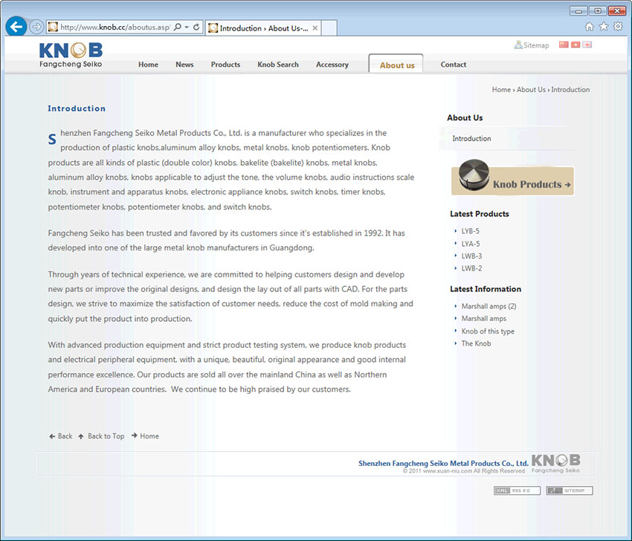Screen dimensions: 632x541
Task: Open favorites via the star icon
Action: click(603, 27)
